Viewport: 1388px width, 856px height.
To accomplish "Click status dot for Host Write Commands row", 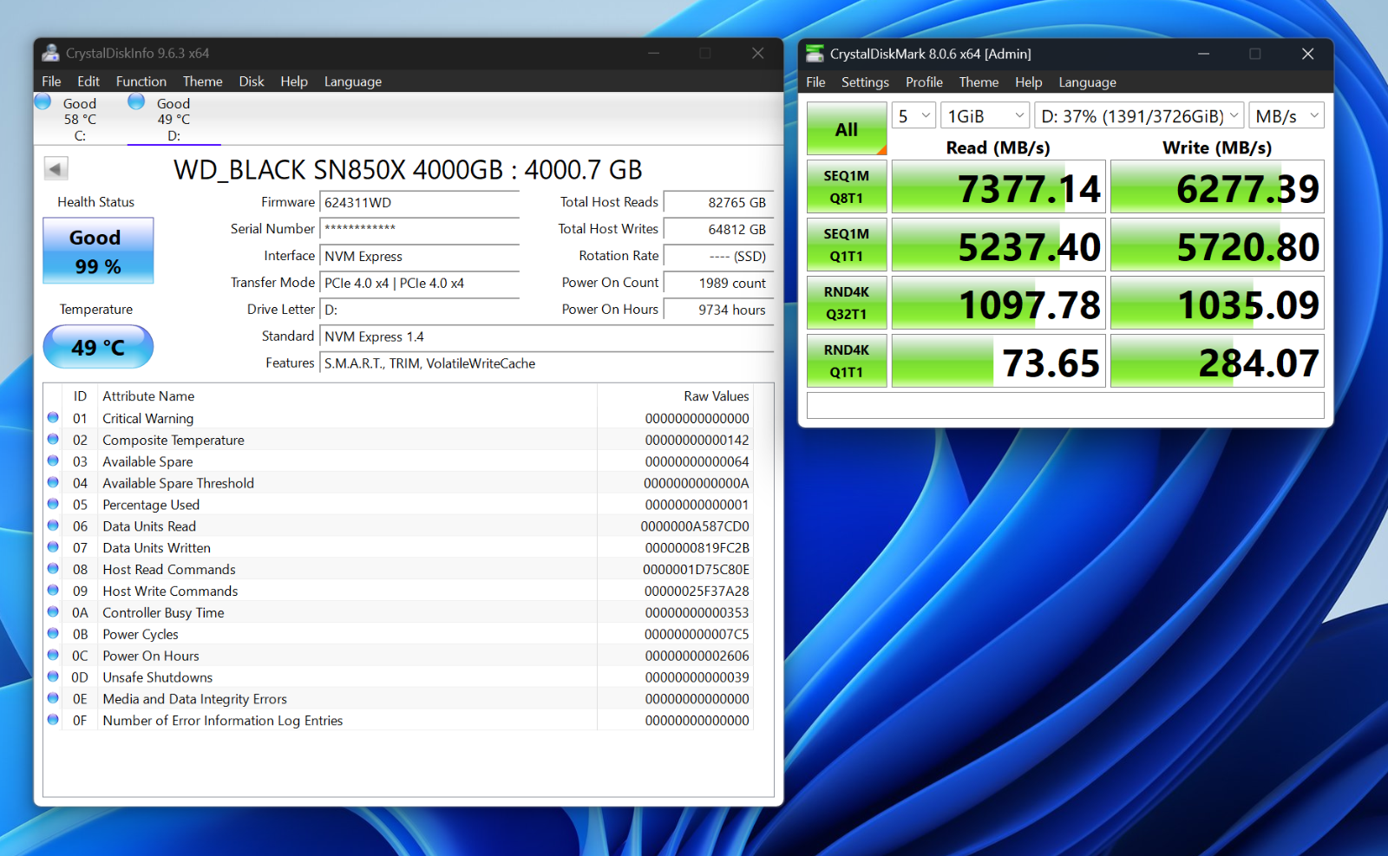I will (53, 591).
